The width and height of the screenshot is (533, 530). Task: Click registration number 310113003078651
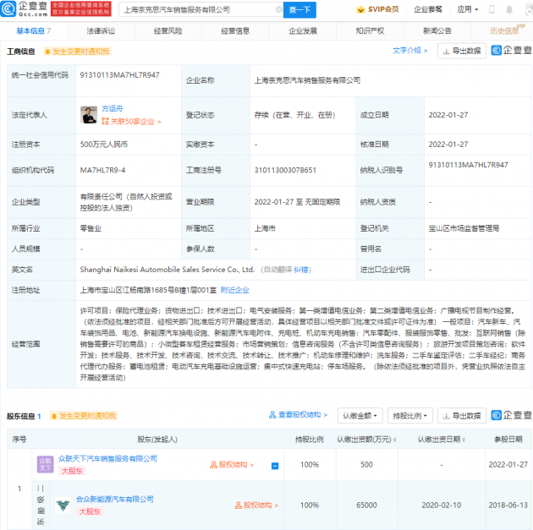[285, 170]
